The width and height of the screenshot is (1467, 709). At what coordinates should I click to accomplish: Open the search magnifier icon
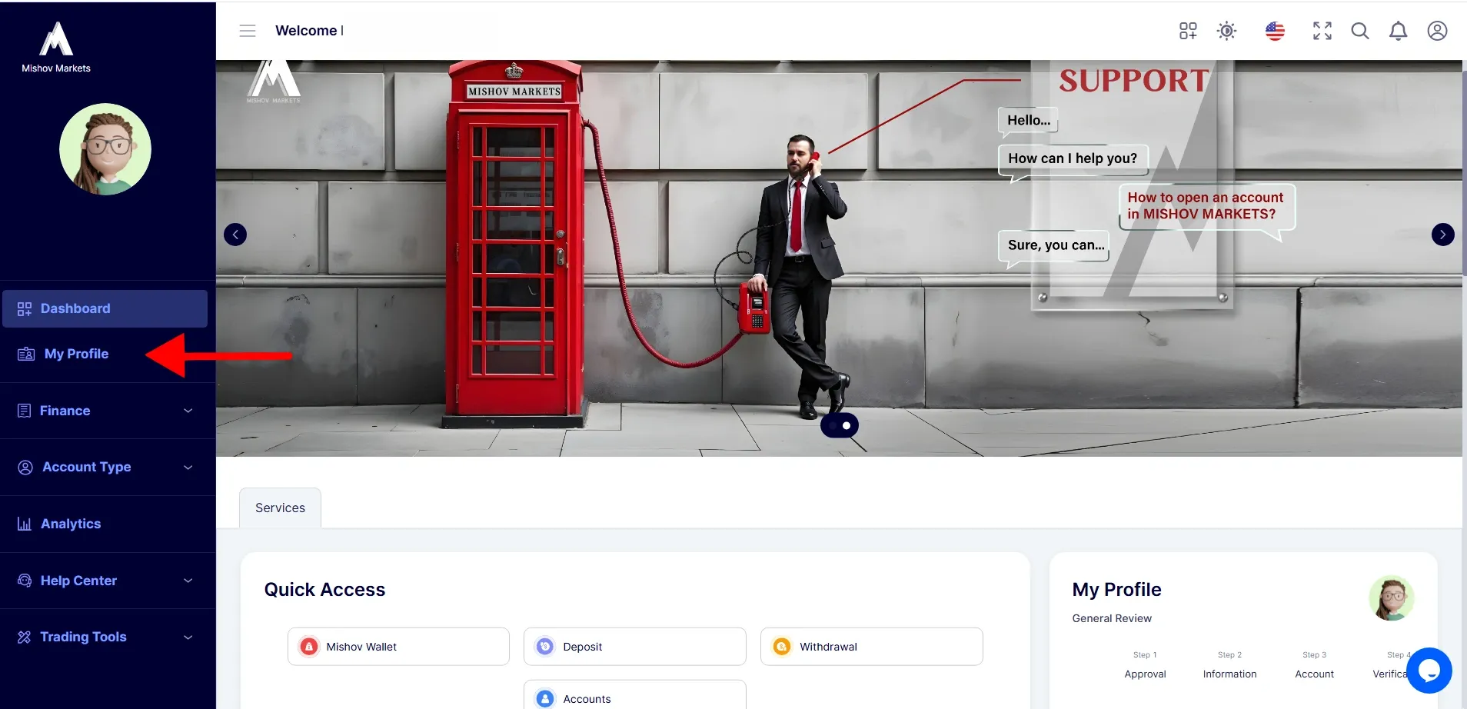click(1360, 31)
